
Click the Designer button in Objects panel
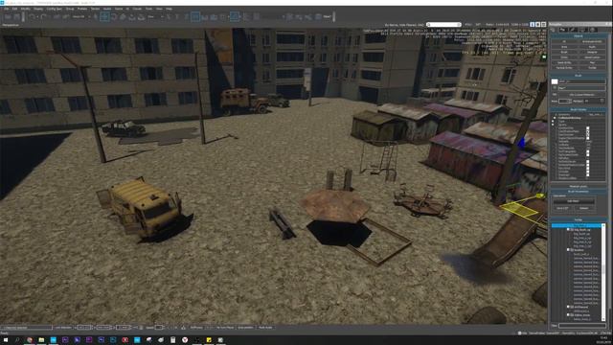(592, 52)
